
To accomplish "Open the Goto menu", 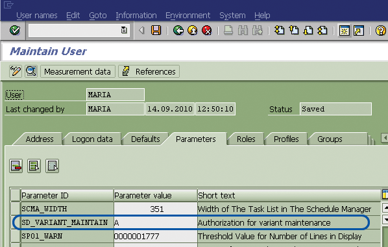I will [98, 16].
